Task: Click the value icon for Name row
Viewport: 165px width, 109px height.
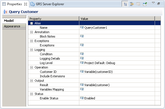Action: click(x=82, y=28)
